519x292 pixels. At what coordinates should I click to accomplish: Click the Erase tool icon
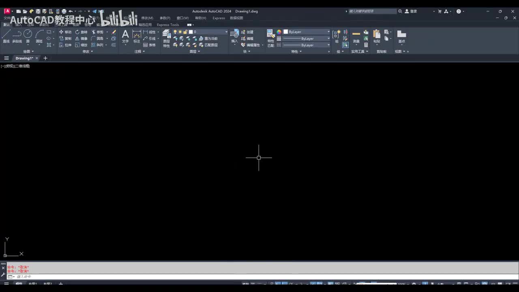[114, 32]
